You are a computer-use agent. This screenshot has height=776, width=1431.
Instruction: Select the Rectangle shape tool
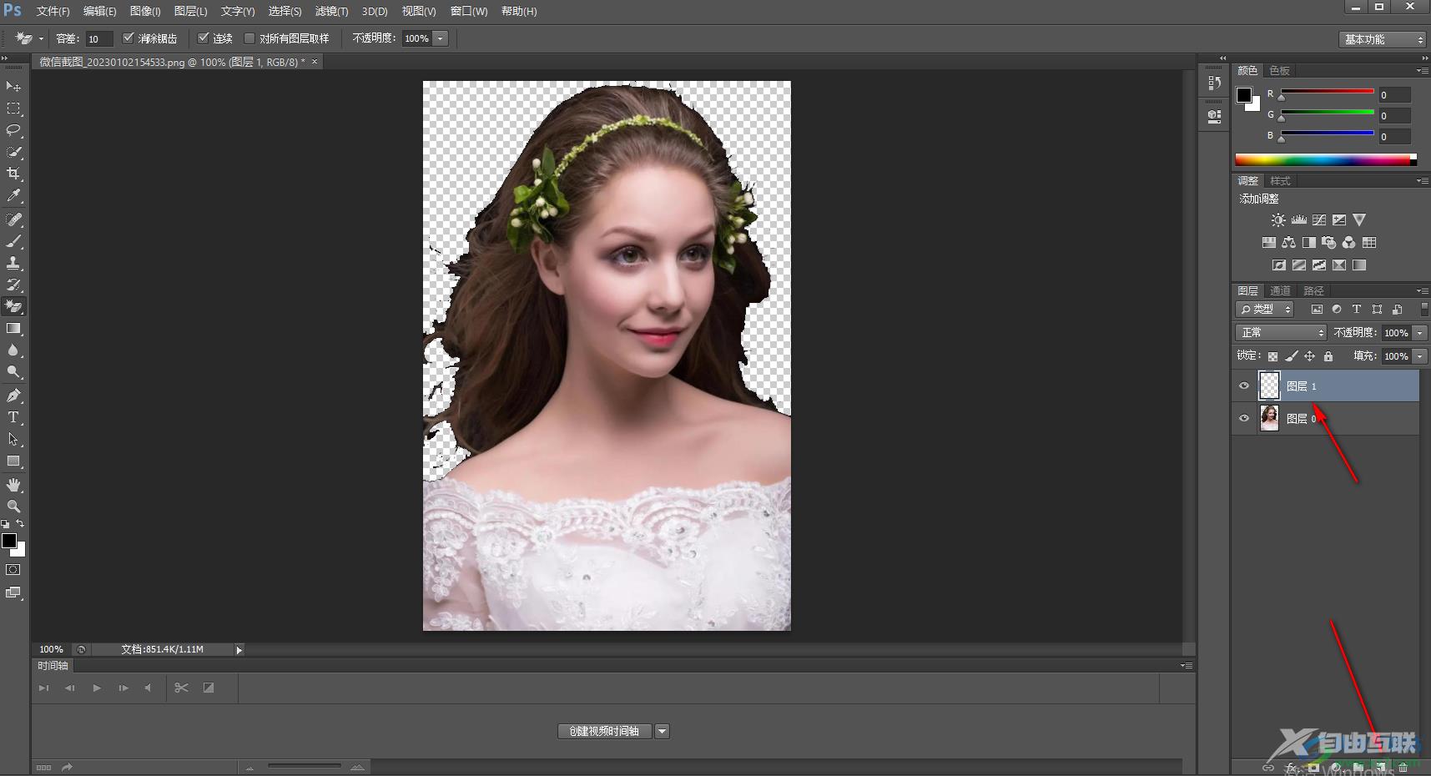[x=13, y=461]
